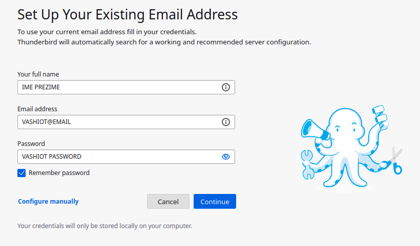The width and height of the screenshot is (420, 246).
Task: Click the Cancel button
Action: (x=168, y=202)
